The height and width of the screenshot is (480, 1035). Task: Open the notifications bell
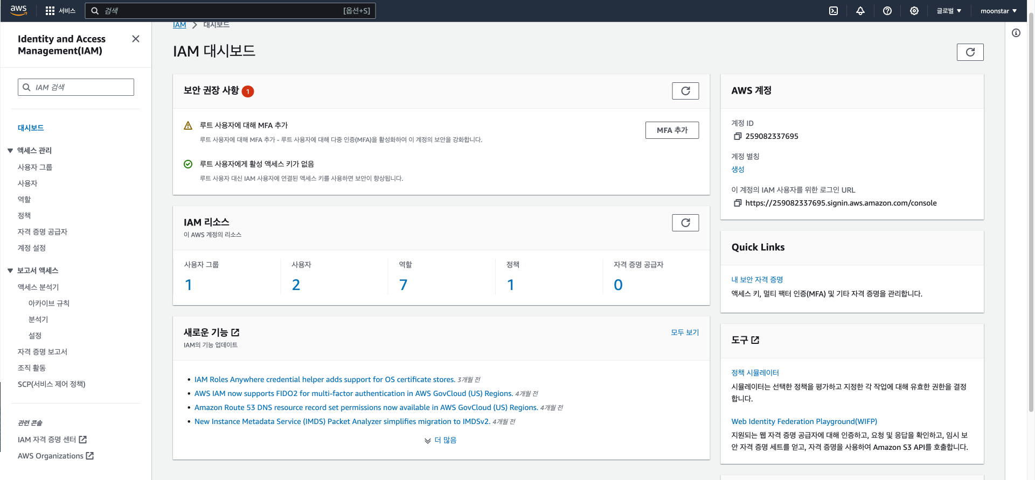pyautogui.click(x=860, y=11)
